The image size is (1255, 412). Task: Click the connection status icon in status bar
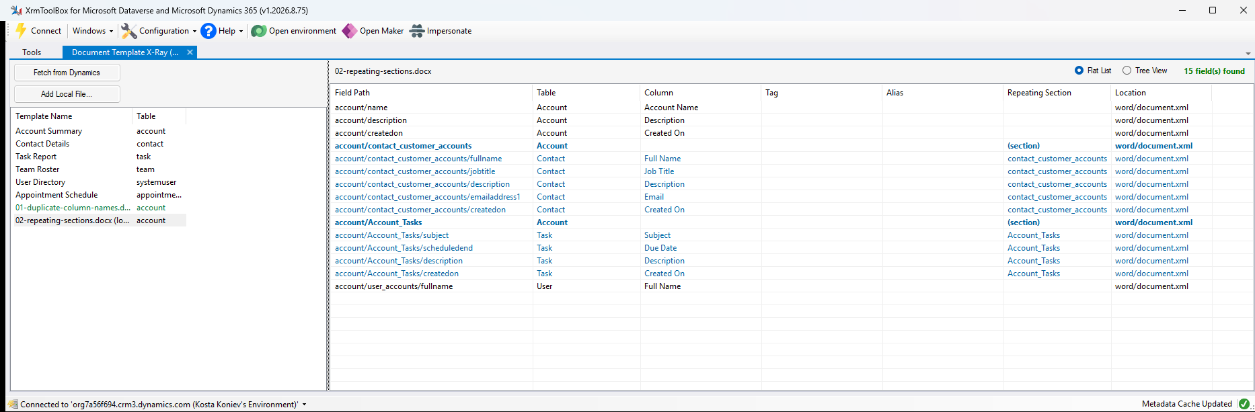click(x=13, y=404)
